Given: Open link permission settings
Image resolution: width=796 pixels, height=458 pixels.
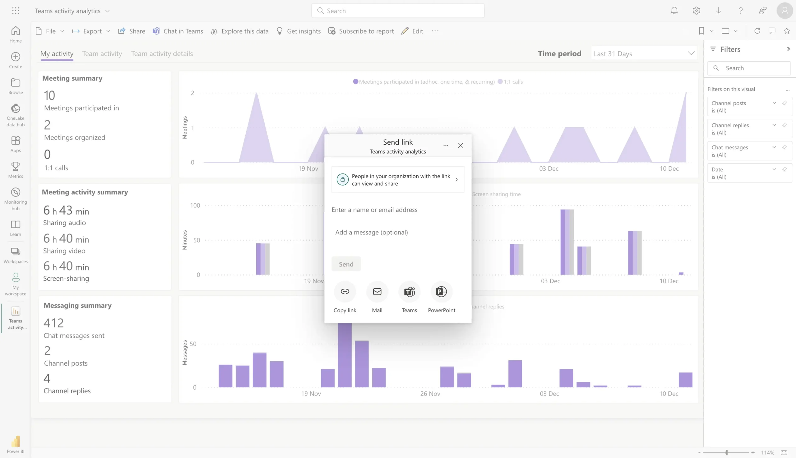Looking at the screenshot, I should pyautogui.click(x=397, y=180).
